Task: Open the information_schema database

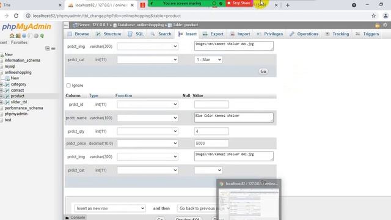Action: coord(23,61)
